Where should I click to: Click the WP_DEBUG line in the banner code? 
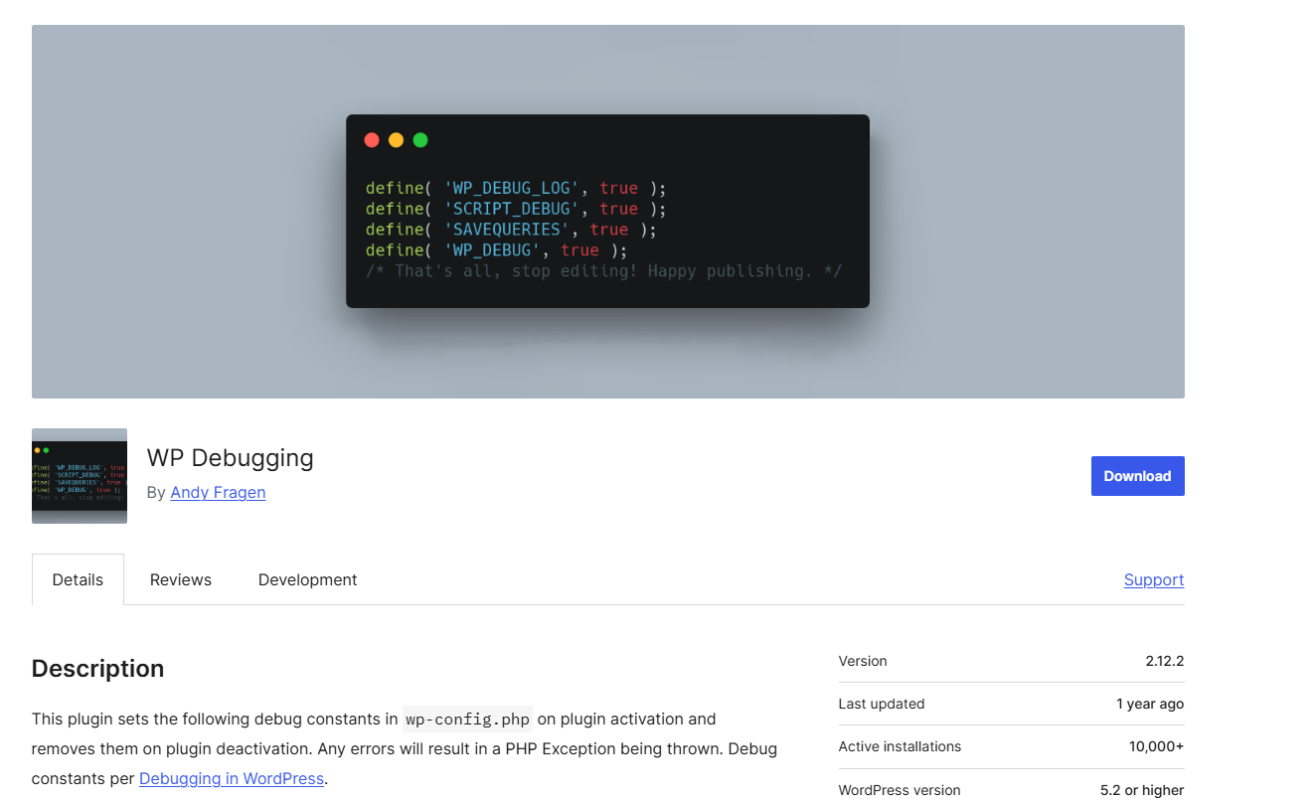[495, 249]
